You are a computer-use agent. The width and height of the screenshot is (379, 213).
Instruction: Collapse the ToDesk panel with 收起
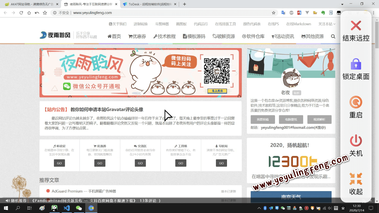(x=356, y=179)
